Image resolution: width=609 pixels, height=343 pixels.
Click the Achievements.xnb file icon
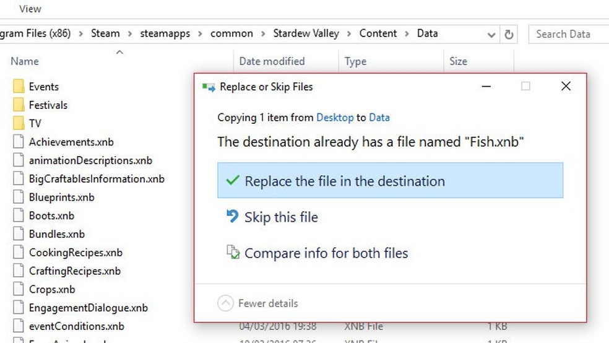[19, 142]
